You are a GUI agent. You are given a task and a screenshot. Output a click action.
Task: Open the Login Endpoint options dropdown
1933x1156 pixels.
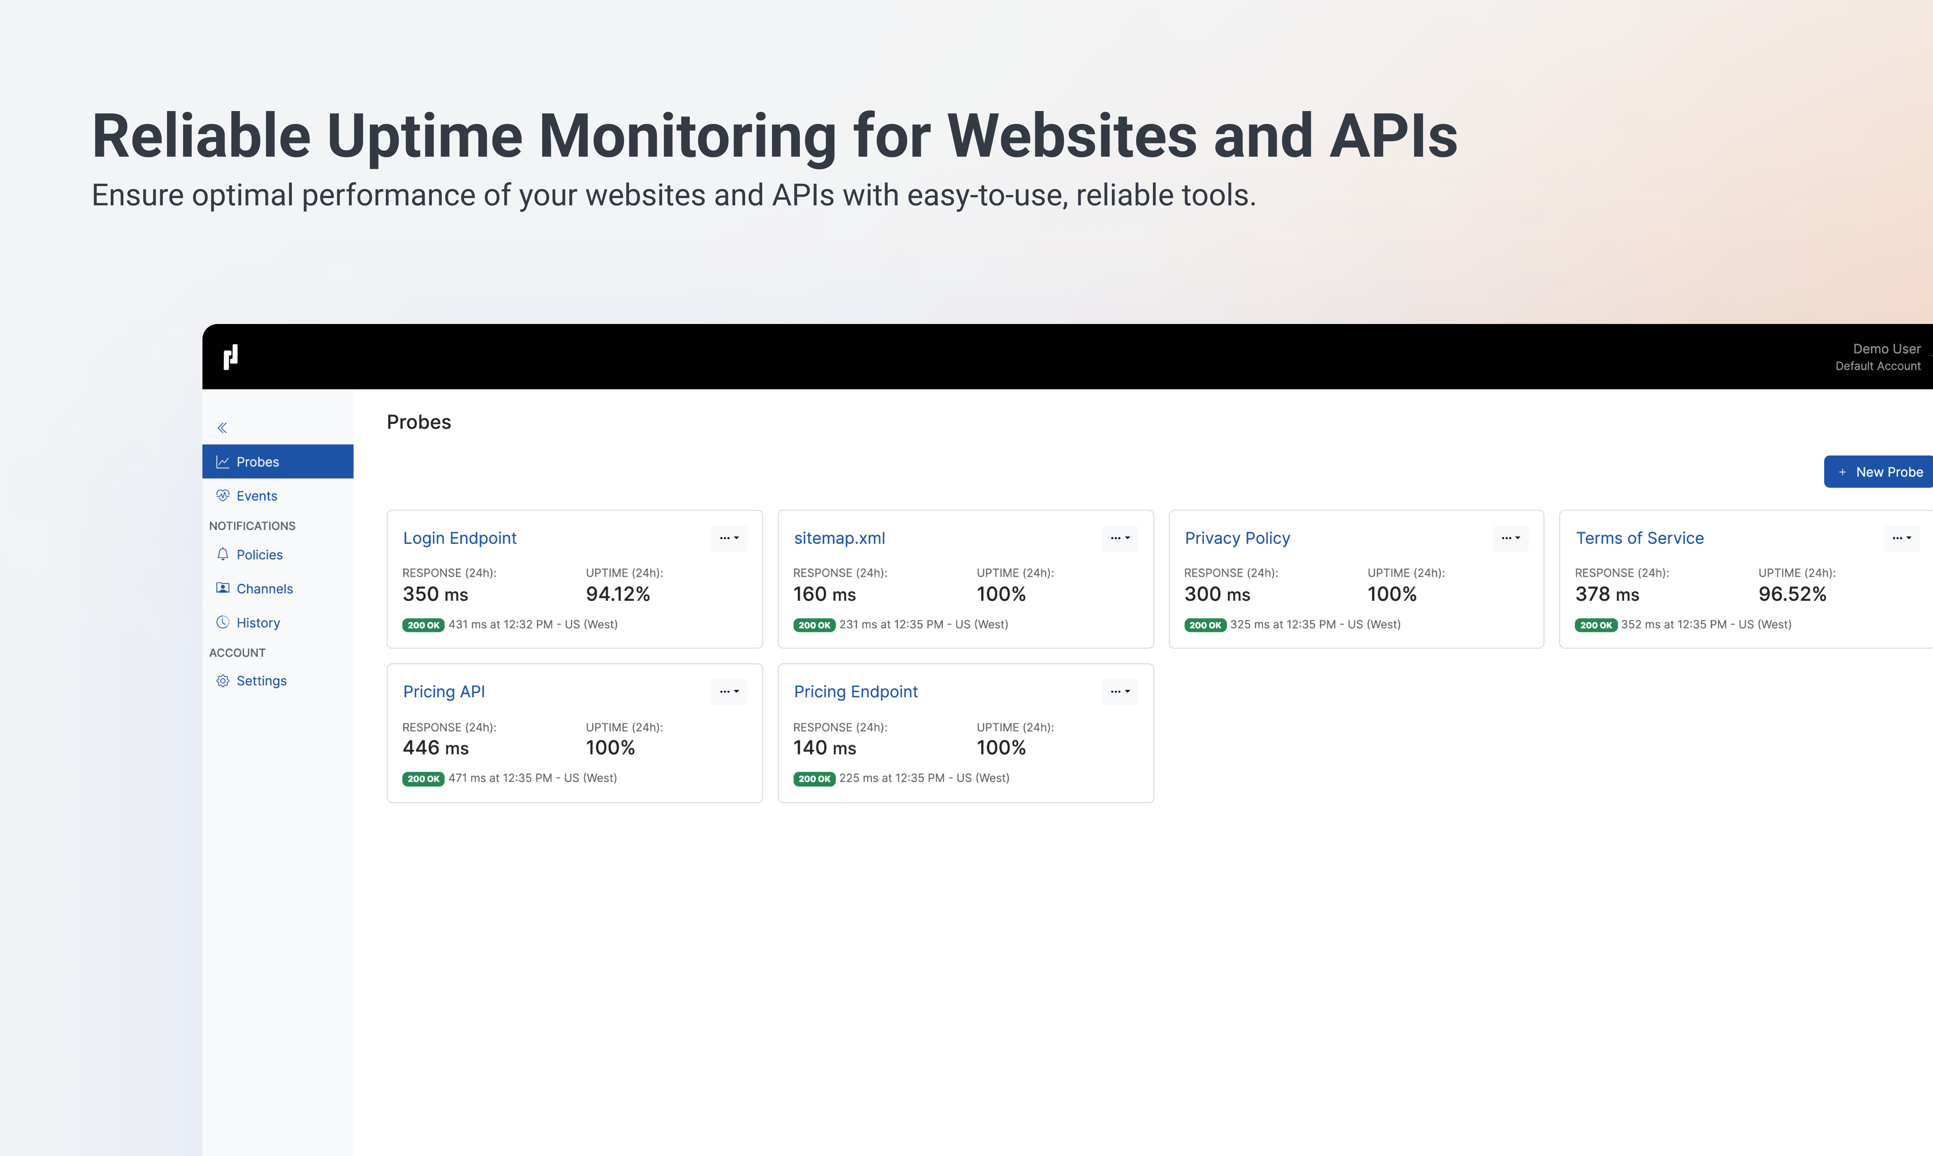pos(729,538)
